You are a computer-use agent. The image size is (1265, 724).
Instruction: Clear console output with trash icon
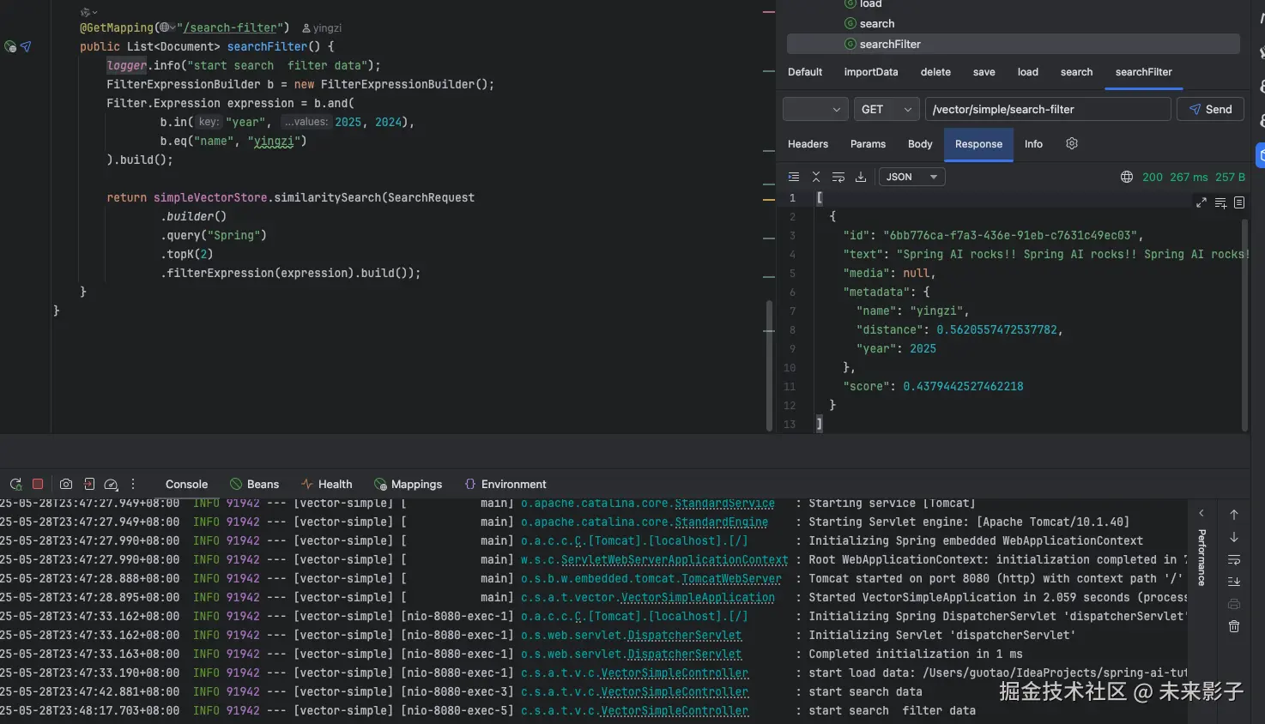point(1234,626)
